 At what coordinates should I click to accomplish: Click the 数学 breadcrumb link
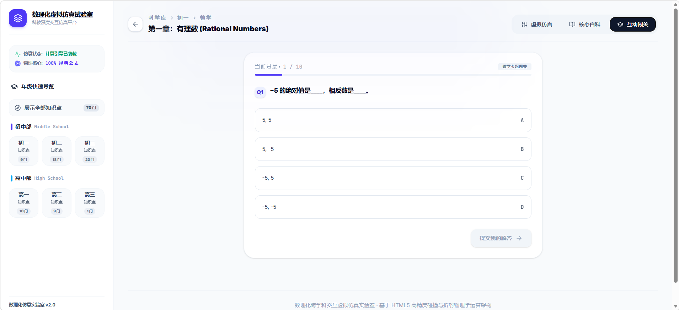(x=205, y=18)
